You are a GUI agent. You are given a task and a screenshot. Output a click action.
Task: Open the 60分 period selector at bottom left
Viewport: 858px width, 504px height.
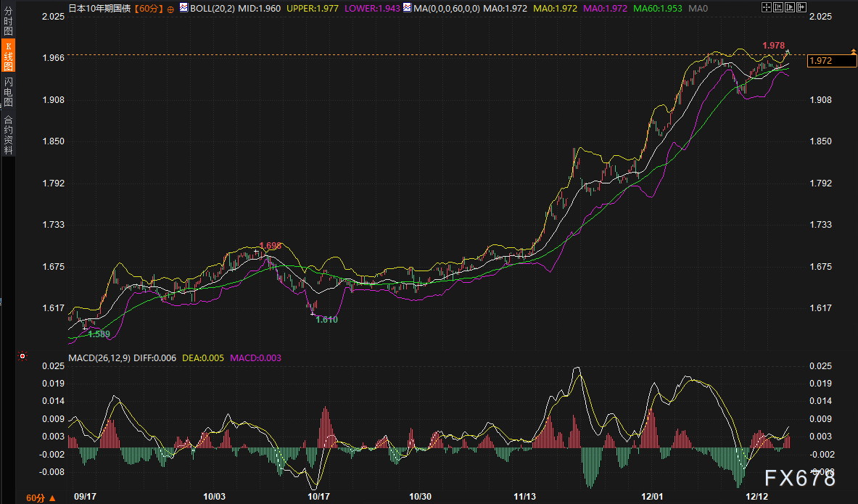coord(41,497)
